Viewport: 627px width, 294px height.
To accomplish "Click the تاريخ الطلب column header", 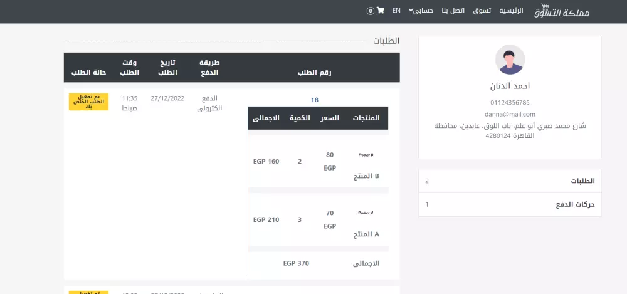I will click(x=167, y=68).
